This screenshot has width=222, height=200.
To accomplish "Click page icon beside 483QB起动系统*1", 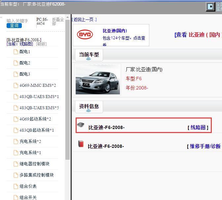I will [x=16, y=130].
